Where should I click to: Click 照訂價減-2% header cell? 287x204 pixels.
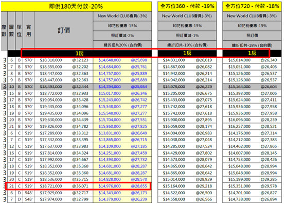[122, 36]
